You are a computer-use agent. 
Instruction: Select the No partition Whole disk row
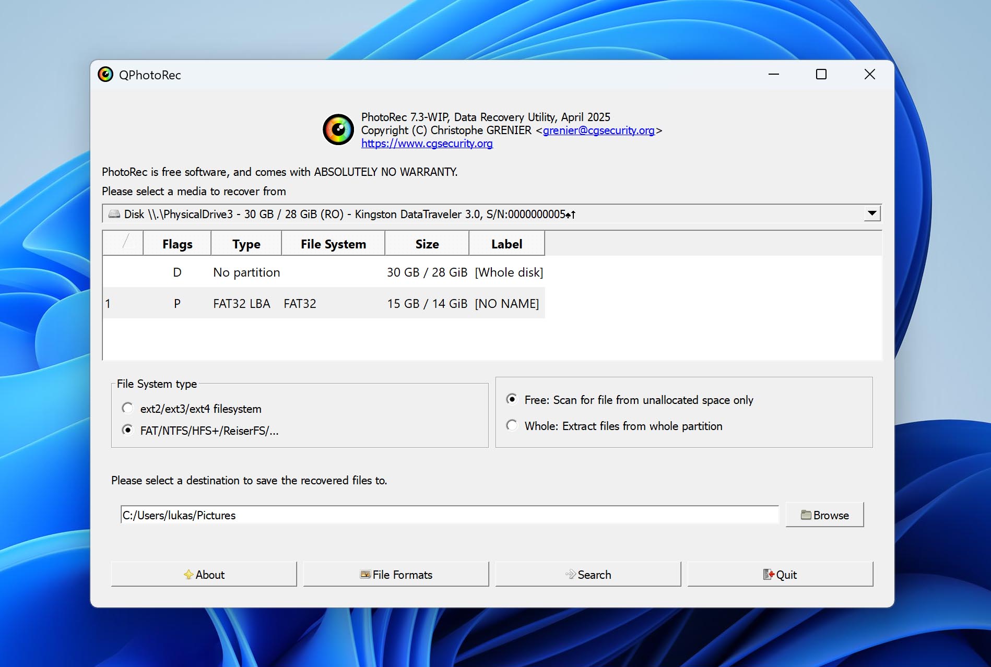pyautogui.click(x=324, y=272)
